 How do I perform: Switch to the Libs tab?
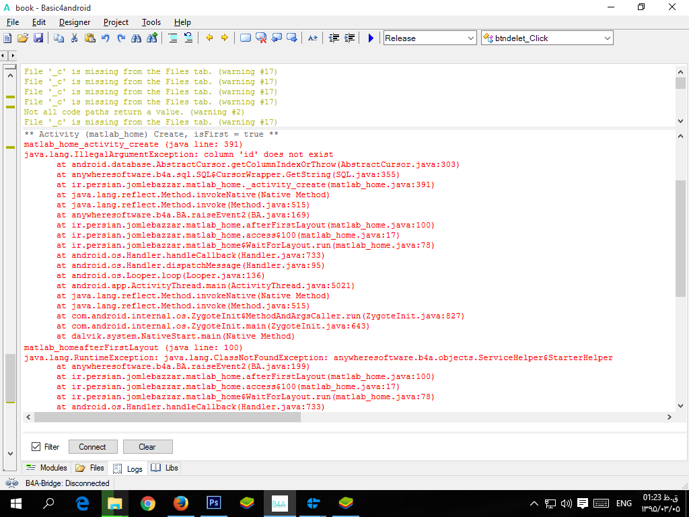pos(165,468)
